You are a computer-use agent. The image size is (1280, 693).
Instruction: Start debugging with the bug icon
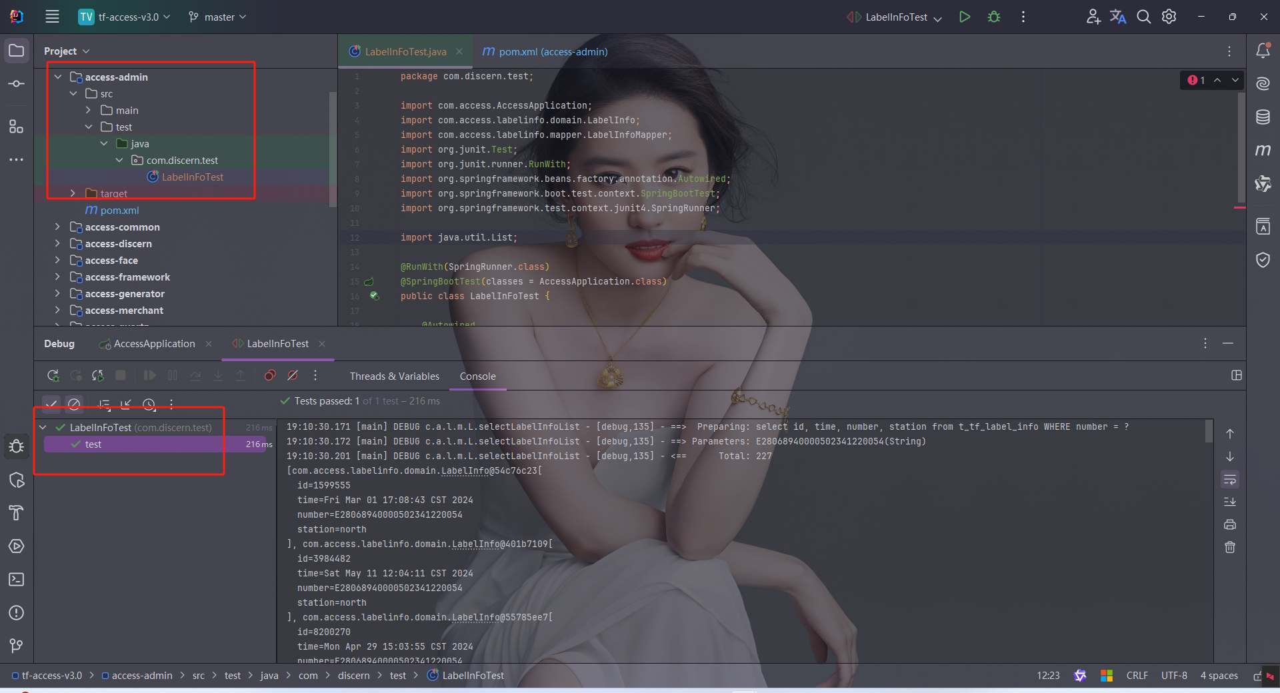point(993,17)
